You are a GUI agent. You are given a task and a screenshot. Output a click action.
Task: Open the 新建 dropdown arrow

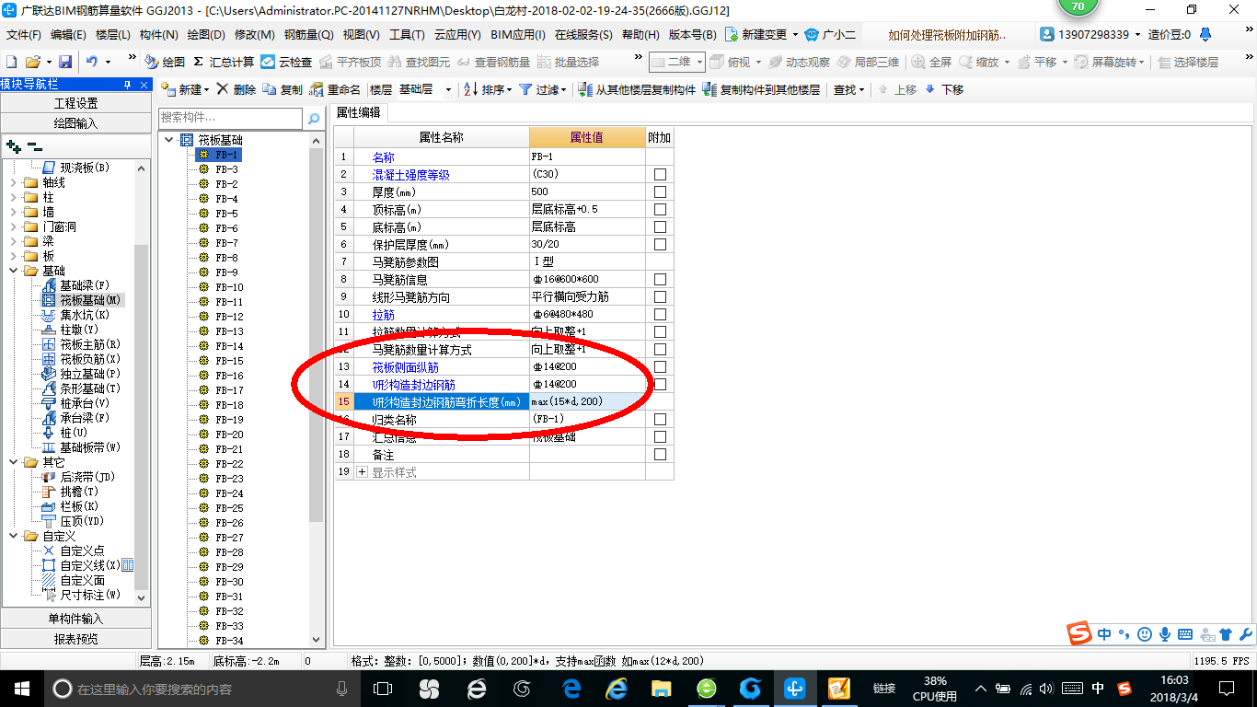pyautogui.click(x=206, y=90)
